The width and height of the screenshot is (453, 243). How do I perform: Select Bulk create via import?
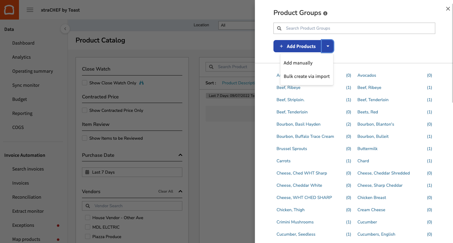pyautogui.click(x=306, y=76)
